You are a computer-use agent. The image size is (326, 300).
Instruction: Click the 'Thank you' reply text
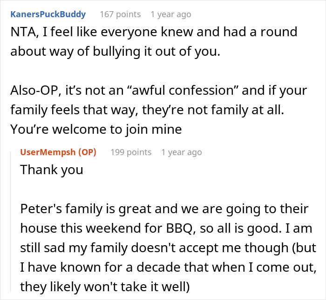click(52, 170)
